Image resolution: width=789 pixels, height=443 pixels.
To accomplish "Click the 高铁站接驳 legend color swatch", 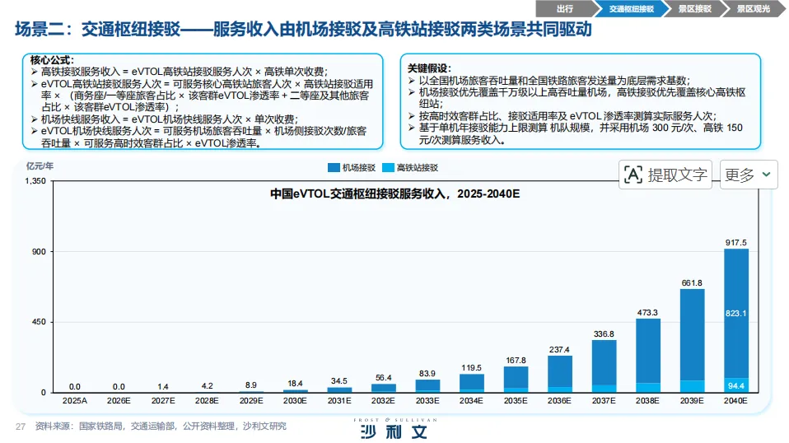I will coord(388,167).
